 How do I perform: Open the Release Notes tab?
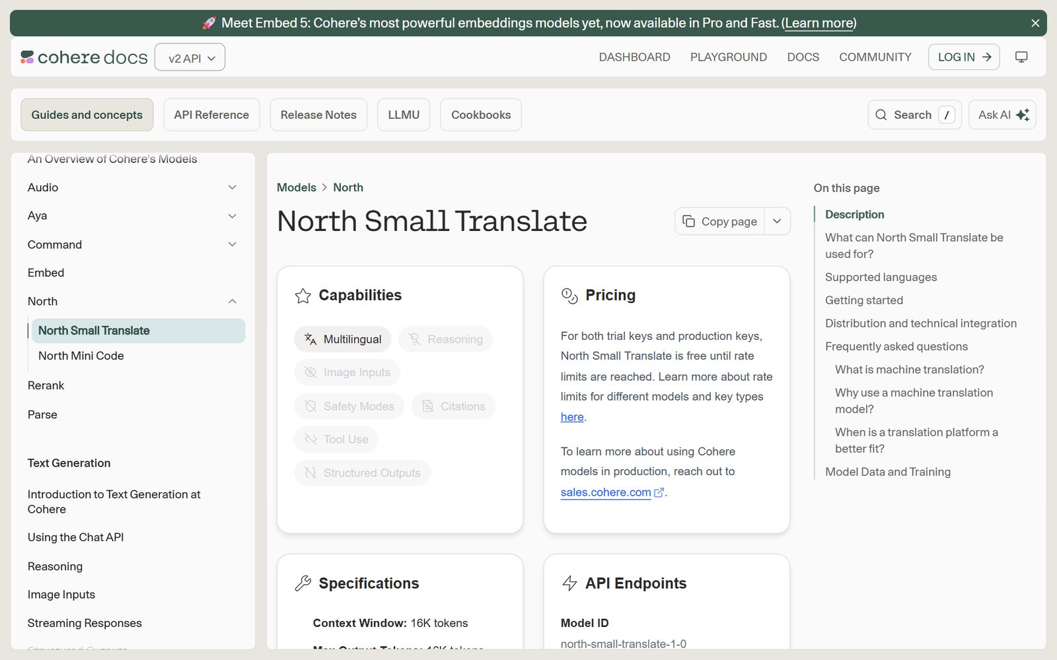pos(318,115)
